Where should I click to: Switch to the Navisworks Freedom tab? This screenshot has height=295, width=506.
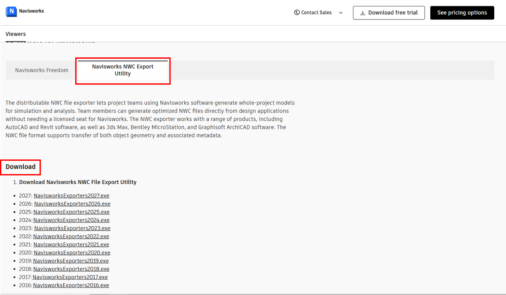point(42,70)
